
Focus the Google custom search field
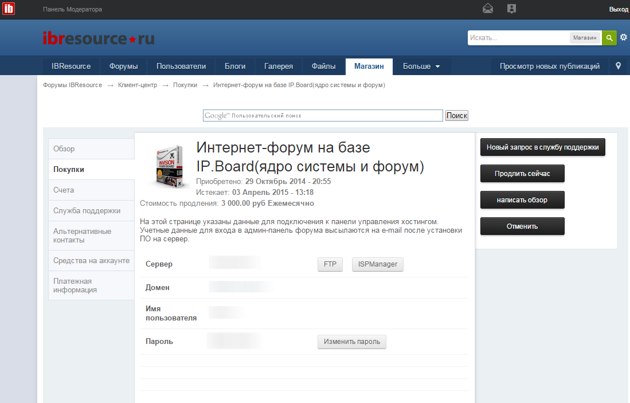[323, 115]
